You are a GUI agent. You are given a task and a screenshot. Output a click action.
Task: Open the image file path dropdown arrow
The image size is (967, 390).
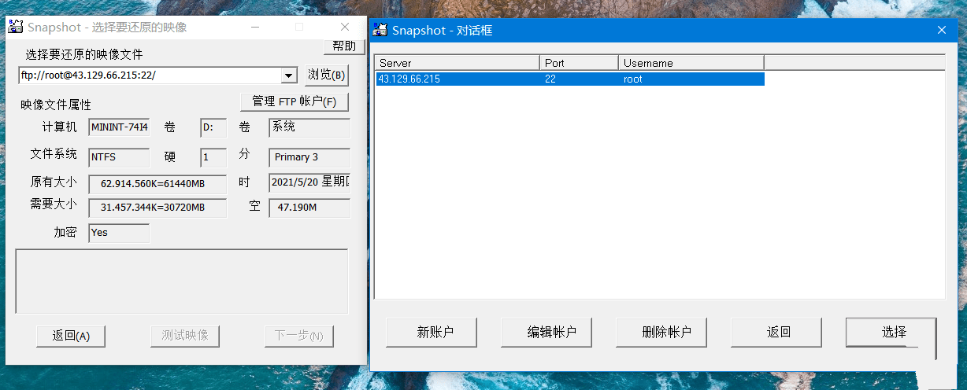click(x=289, y=75)
